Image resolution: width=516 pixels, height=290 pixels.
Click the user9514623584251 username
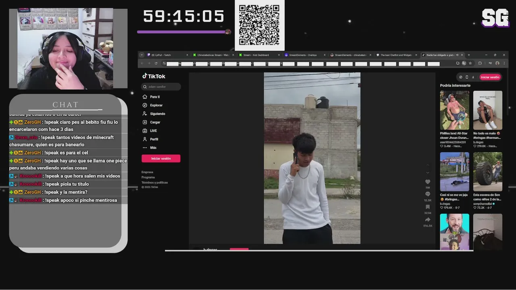coord(453,142)
